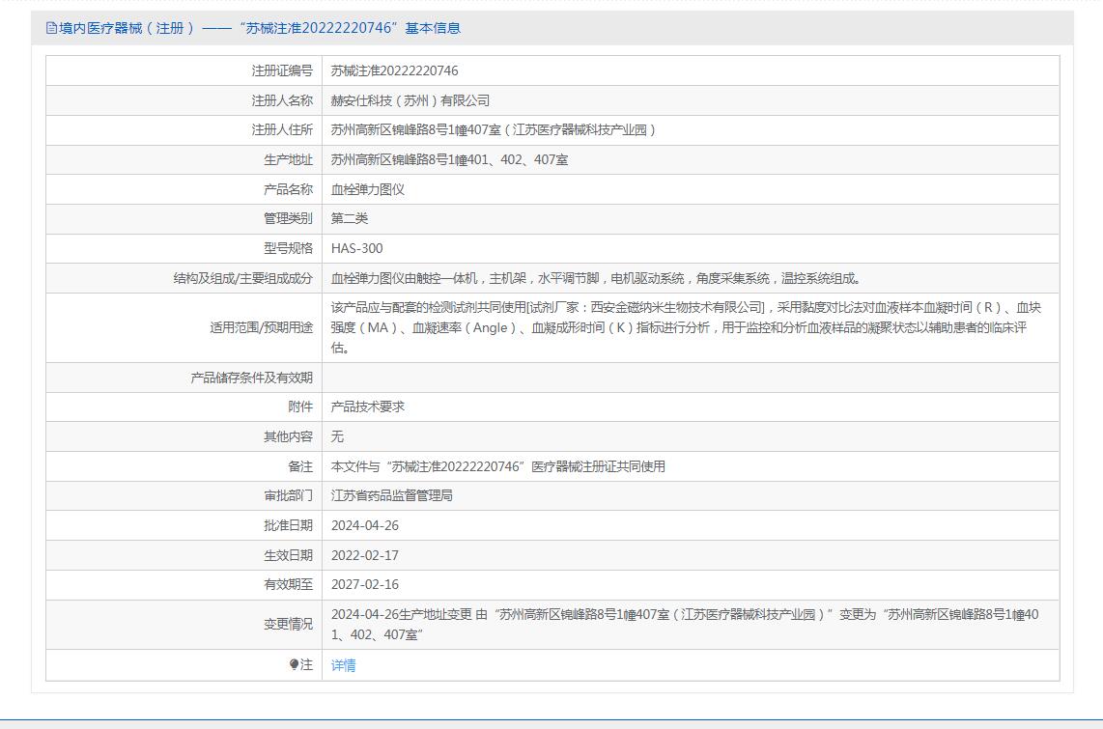Click the 变更情况 change record text

685,624
